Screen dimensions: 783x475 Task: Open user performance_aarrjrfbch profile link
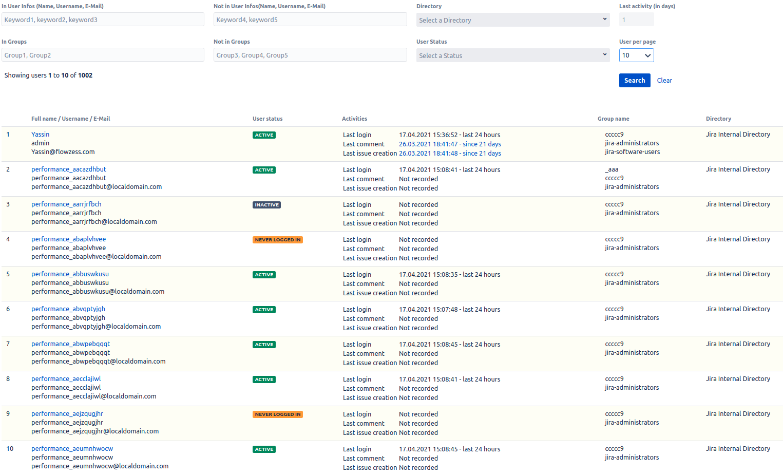[x=66, y=204]
